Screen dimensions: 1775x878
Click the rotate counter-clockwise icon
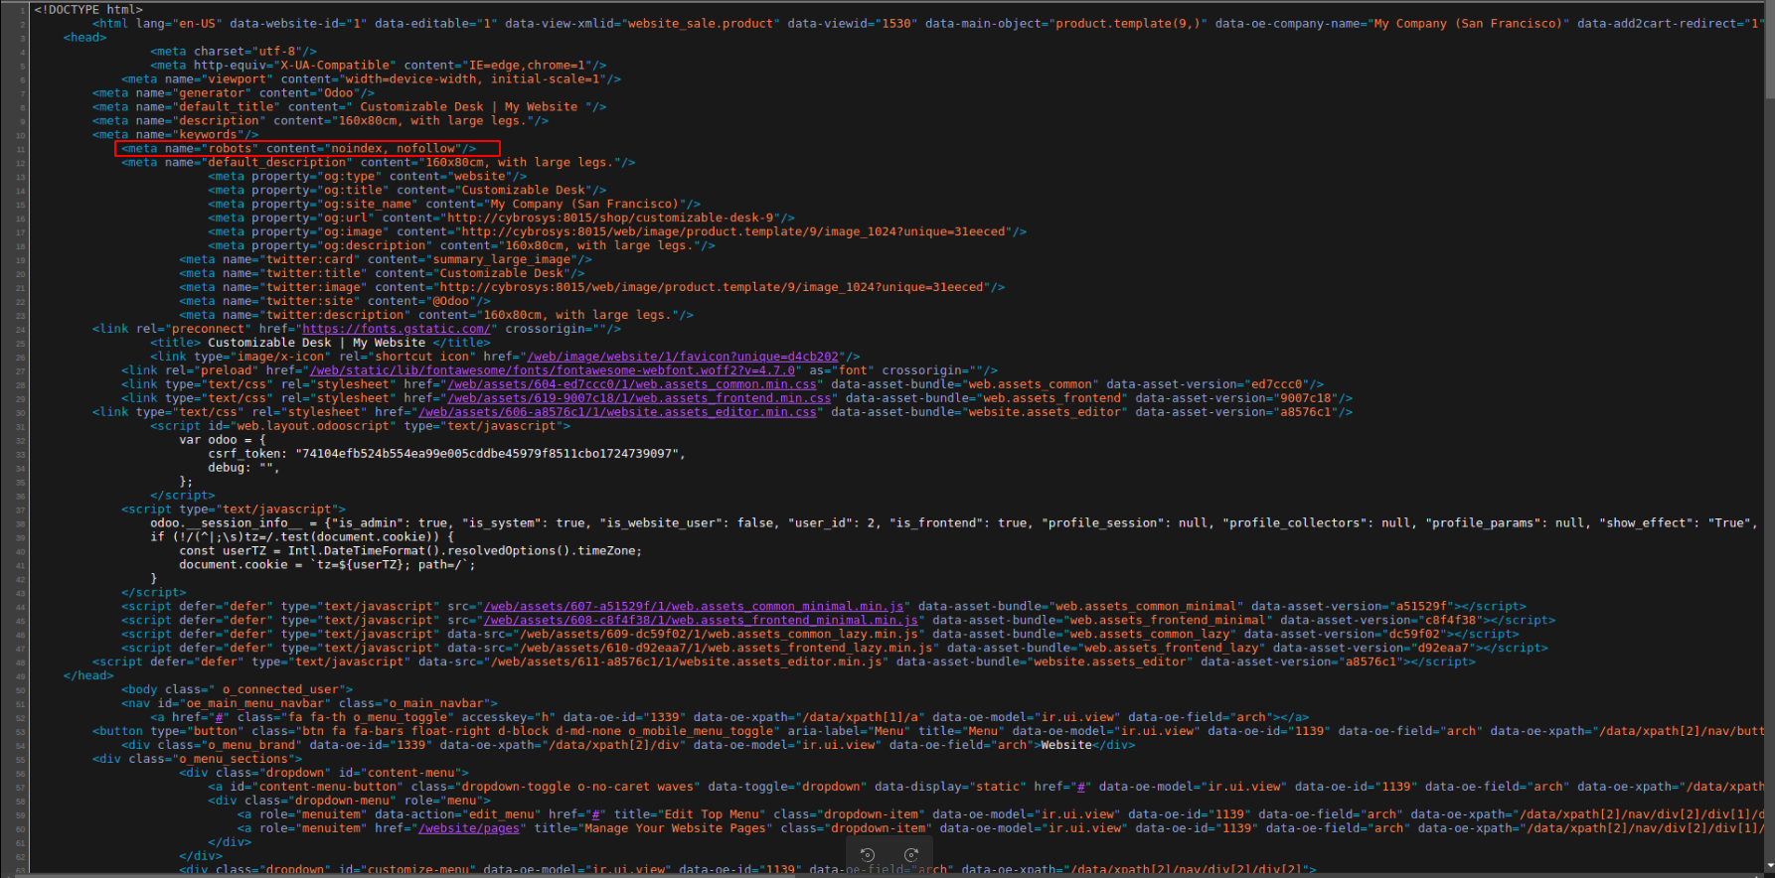point(868,855)
